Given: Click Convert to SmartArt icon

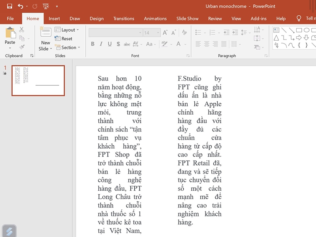Looking at the screenshot, I should click(257, 47).
